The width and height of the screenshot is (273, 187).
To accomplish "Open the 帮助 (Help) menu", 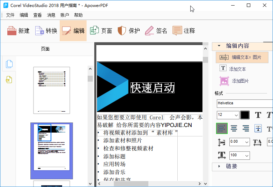I will (78, 15).
